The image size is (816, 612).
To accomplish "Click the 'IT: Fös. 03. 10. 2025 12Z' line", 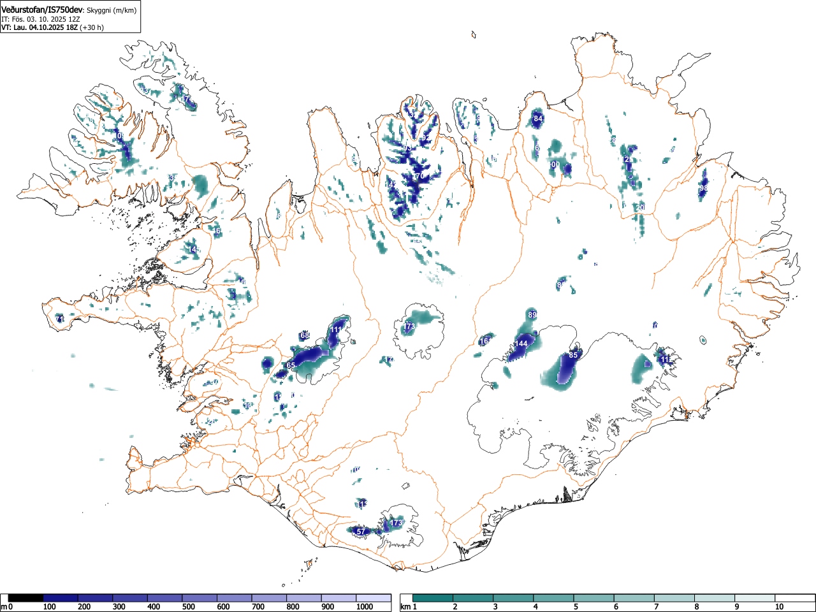I will pos(41,19).
